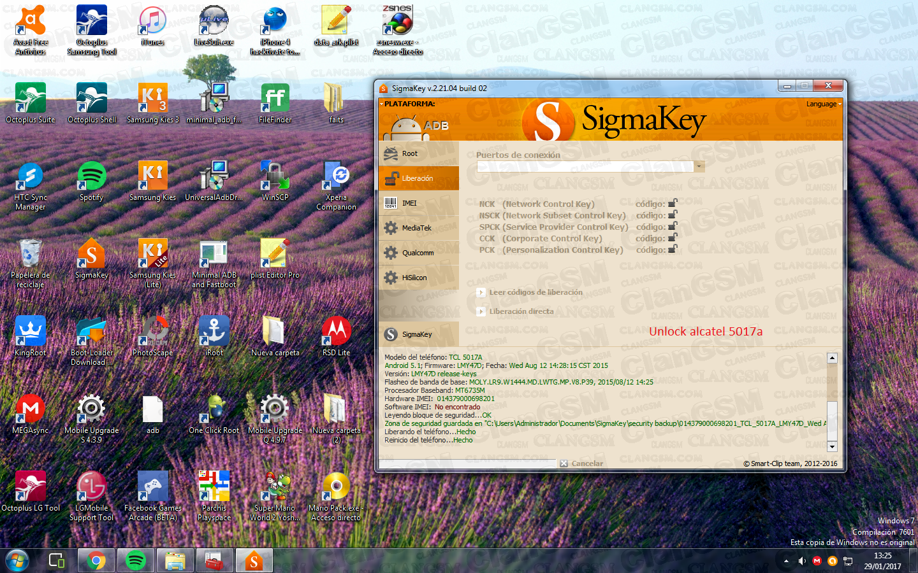Open Chrome from the taskbar

(96, 561)
